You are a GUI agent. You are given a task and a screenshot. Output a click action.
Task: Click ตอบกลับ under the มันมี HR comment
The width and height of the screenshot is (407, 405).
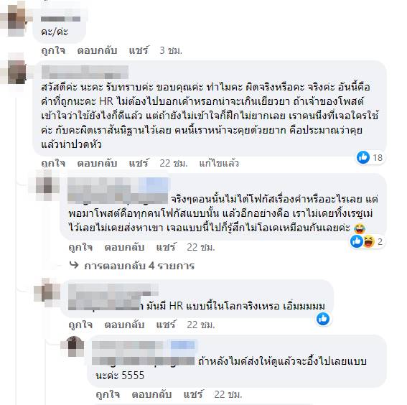click(124, 325)
